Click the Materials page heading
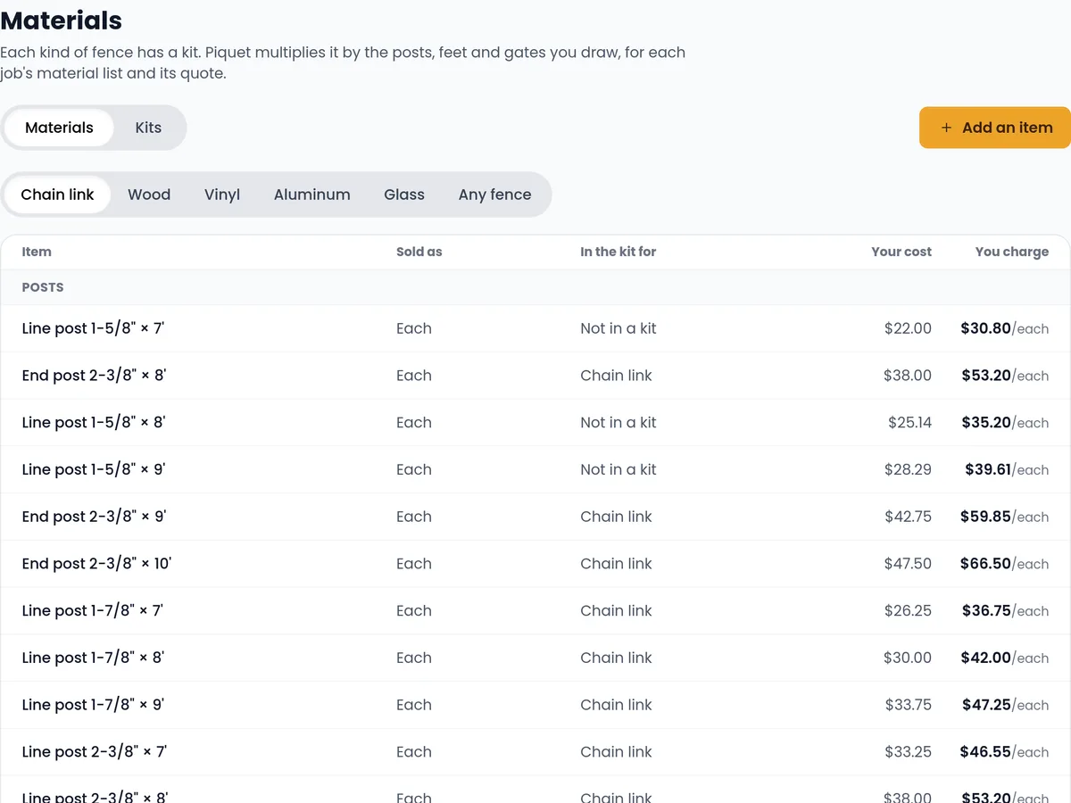The image size is (1071, 803). click(62, 20)
